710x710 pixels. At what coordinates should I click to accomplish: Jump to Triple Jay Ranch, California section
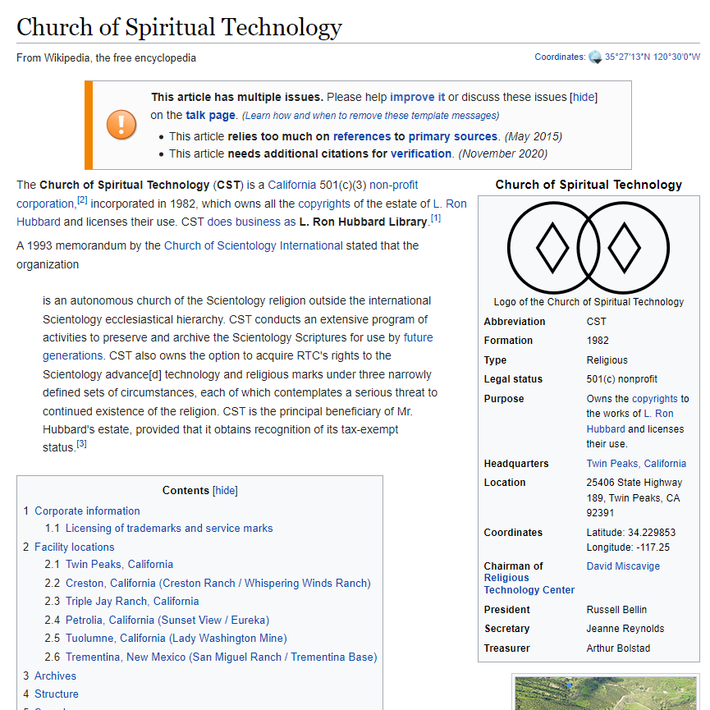132,602
